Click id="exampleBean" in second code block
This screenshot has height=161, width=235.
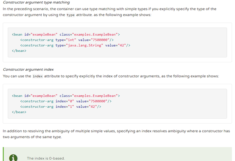[41, 96]
